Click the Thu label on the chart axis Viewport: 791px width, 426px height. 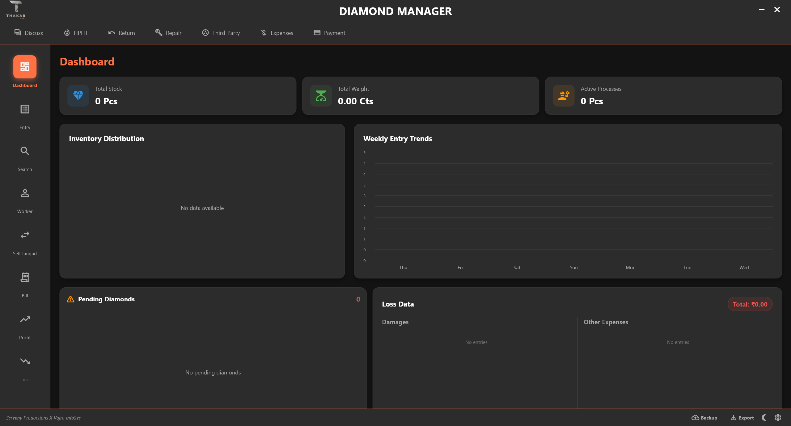coord(403,267)
